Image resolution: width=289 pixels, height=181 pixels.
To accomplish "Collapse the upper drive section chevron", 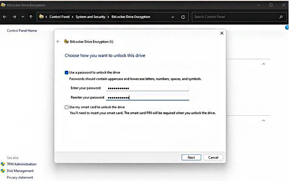I will [263, 64].
